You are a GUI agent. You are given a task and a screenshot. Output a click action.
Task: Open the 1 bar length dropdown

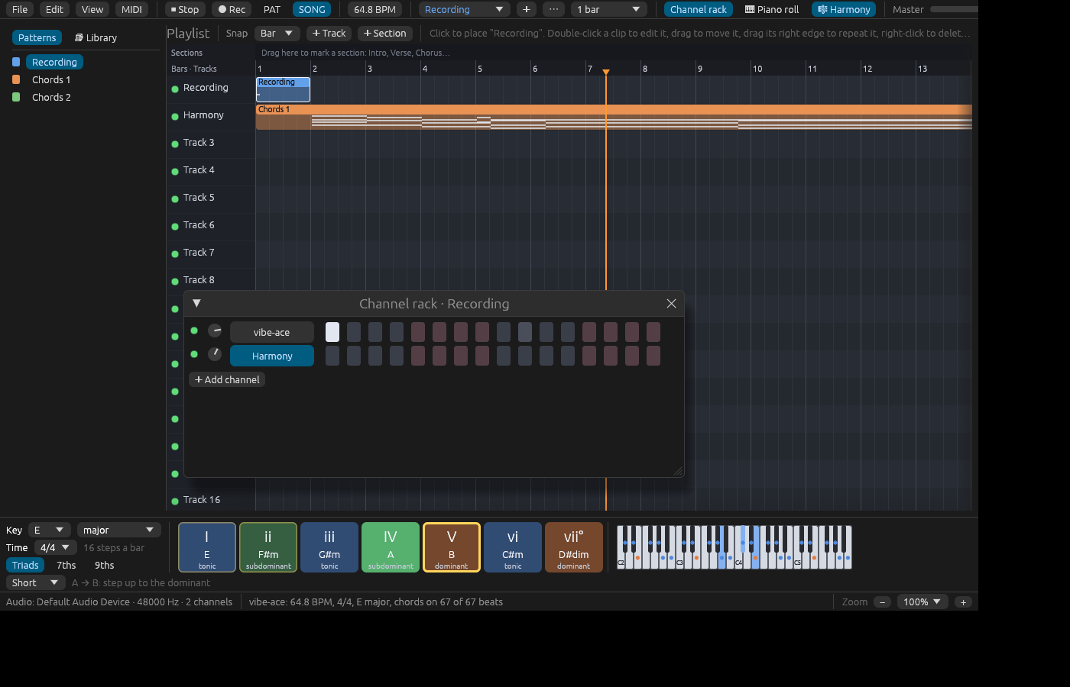[x=609, y=9]
